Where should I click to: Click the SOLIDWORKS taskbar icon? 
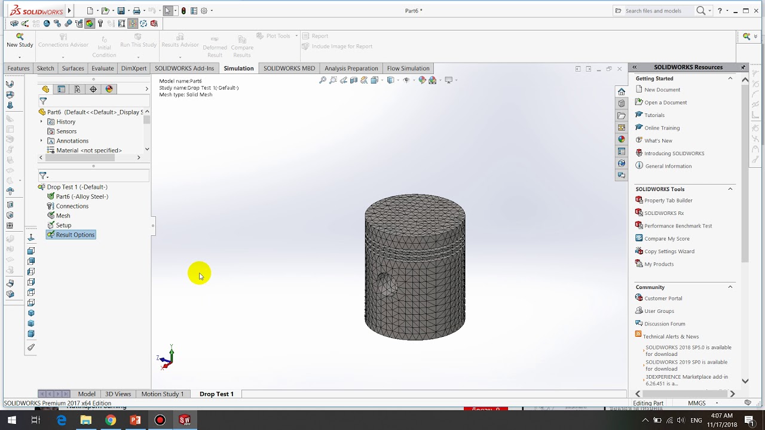185,420
